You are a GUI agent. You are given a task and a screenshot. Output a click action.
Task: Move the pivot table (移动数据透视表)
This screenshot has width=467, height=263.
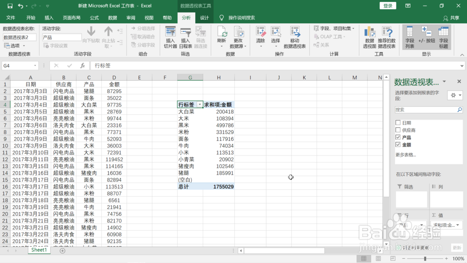pyautogui.click(x=295, y=37)
